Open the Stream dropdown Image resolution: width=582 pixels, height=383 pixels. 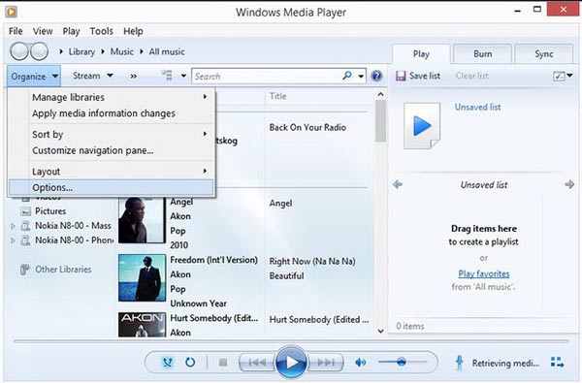(x=93, y=76)
